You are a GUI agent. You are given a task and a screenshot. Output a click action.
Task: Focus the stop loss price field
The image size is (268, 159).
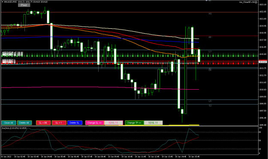click(x=114, y=123)
